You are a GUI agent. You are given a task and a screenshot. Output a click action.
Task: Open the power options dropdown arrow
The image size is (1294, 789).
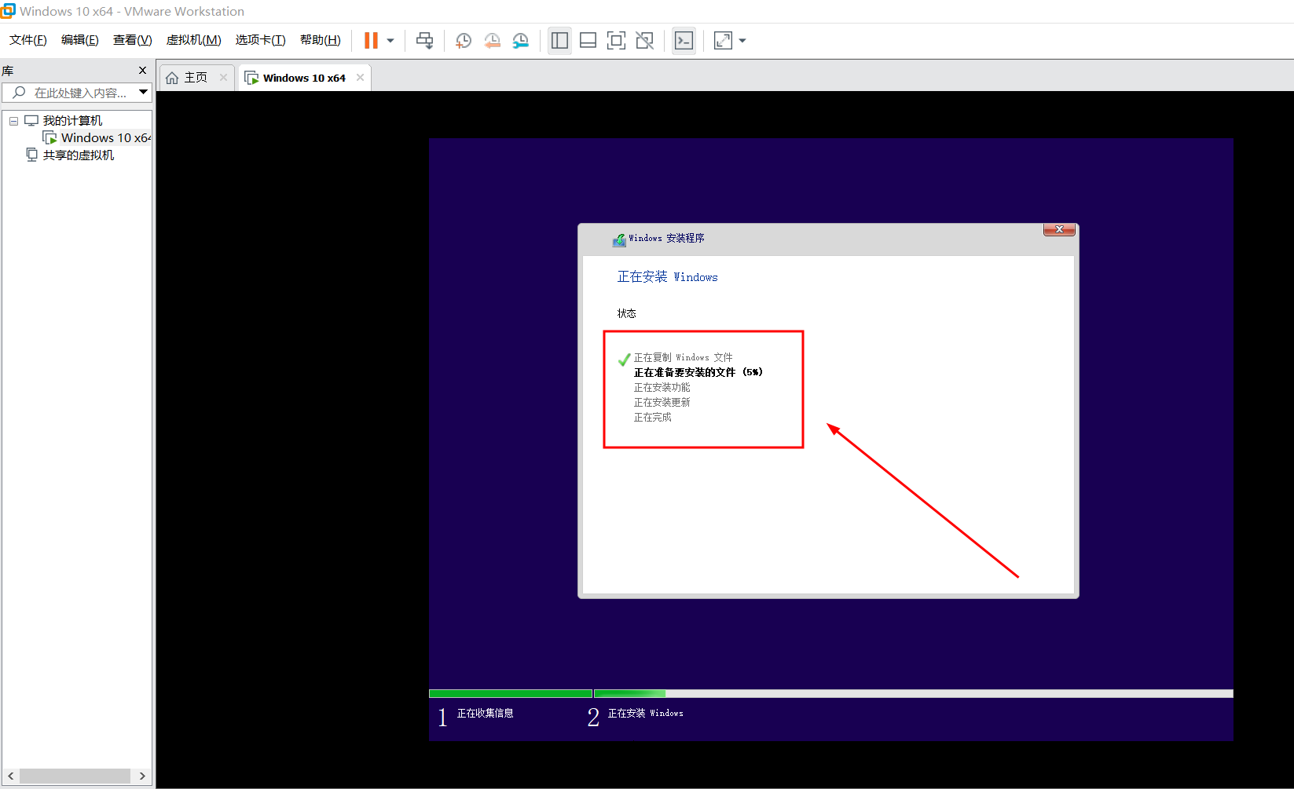390,41
